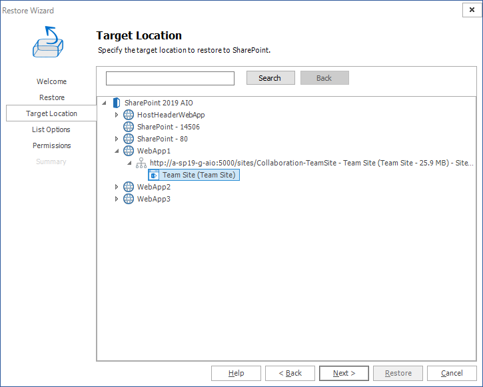Click the site collection hierarchy icon
The image size is (483, 387).
coord(141,163)
